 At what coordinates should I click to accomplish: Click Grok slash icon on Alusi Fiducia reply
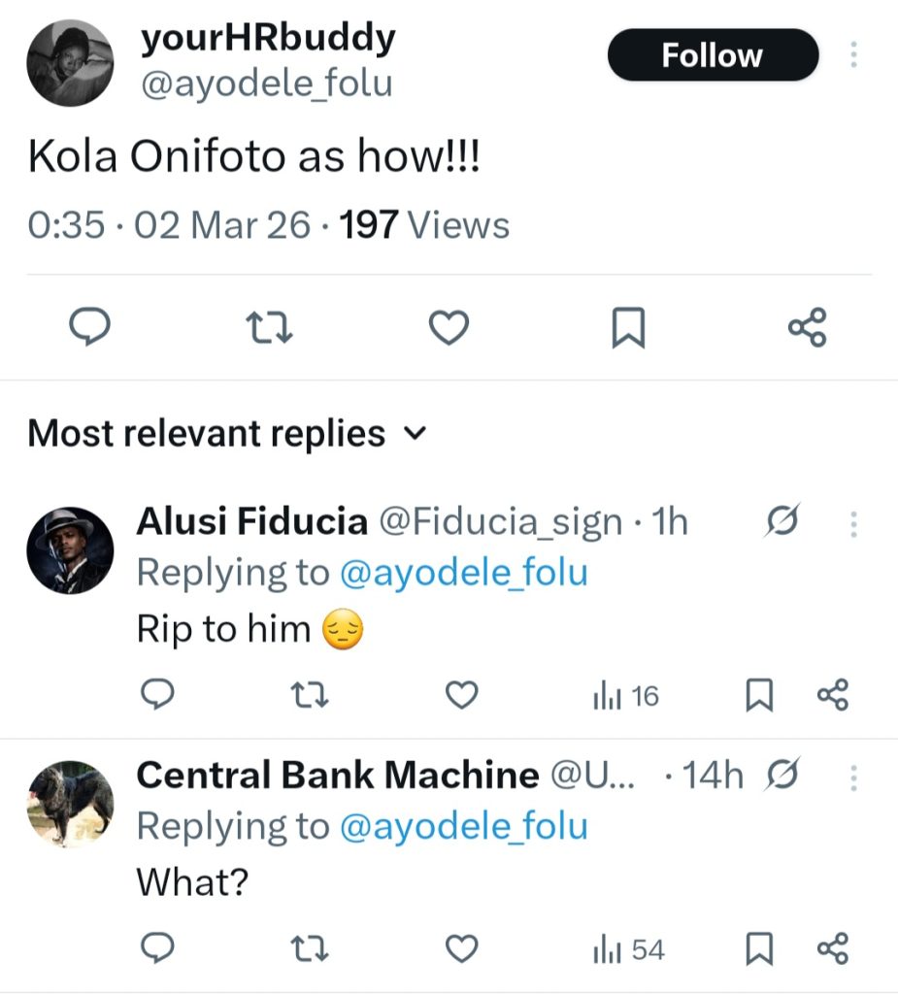pyautogui.click(x=782, y=524)
